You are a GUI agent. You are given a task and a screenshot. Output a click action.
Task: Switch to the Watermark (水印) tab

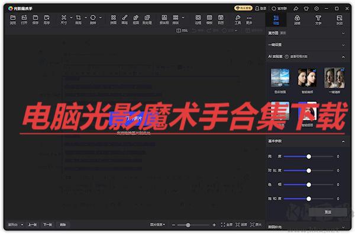pyautogui.click(x=339, y=20)
